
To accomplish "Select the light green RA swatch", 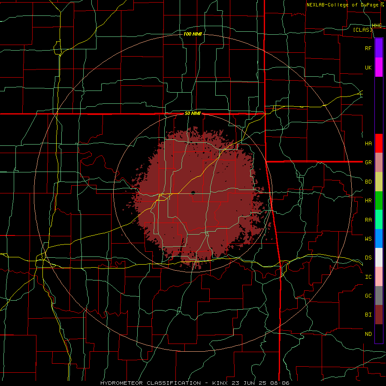I will 379,219.
